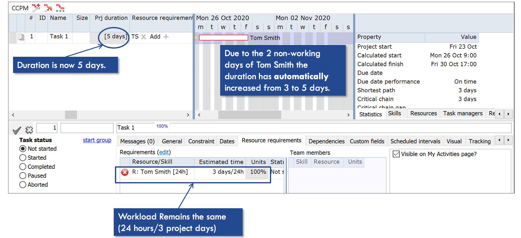521x238 pixels.
Task: Click the plus icon next to Add
Action: coord(166,37)
